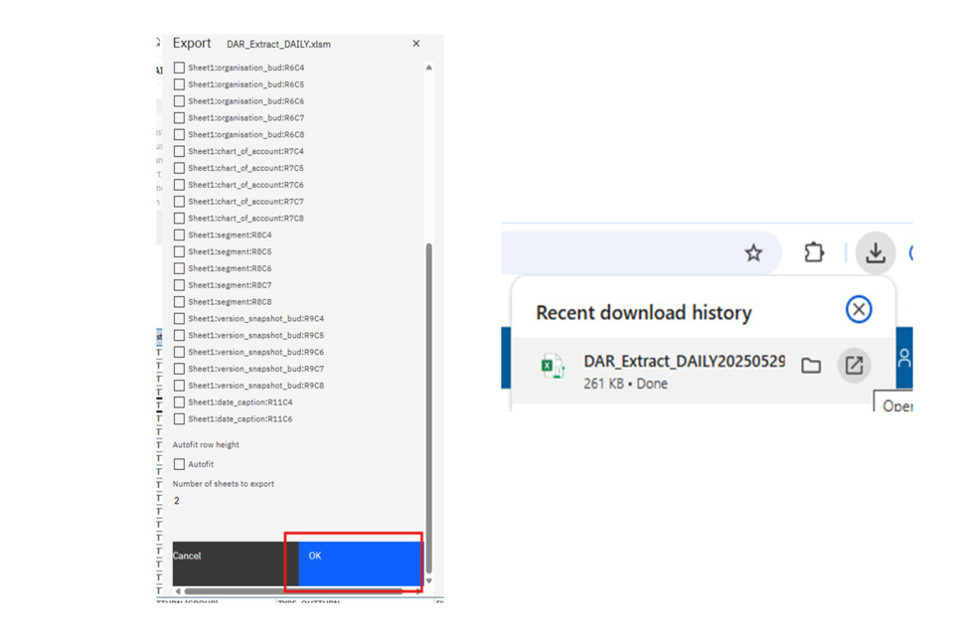Image resolution: width=954 pixels, height=636 pixels.
Task: Toggle Sheet1:version_snapshot_bud:R9C4 checkbox
Action: point(180,319)
